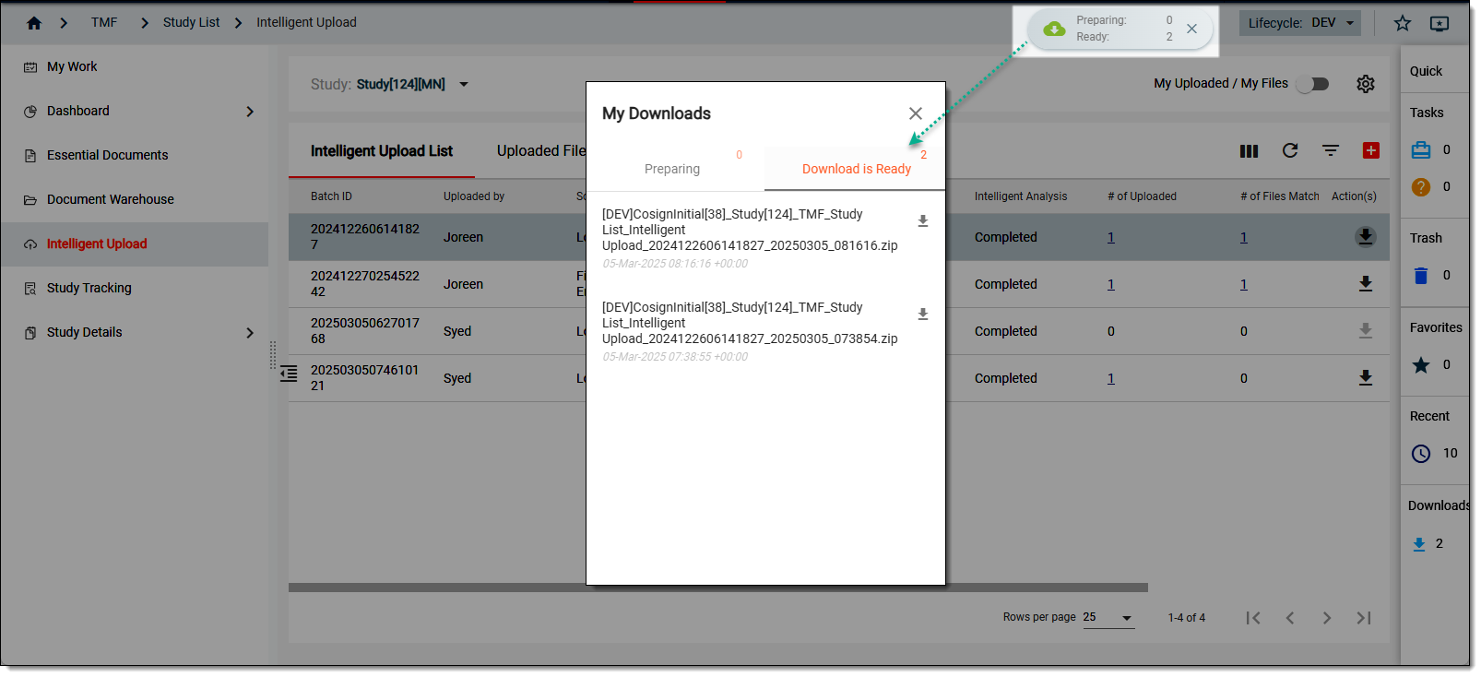Go to the last page
Viewport: 1481px width, 677px height.
(1364, 618)
